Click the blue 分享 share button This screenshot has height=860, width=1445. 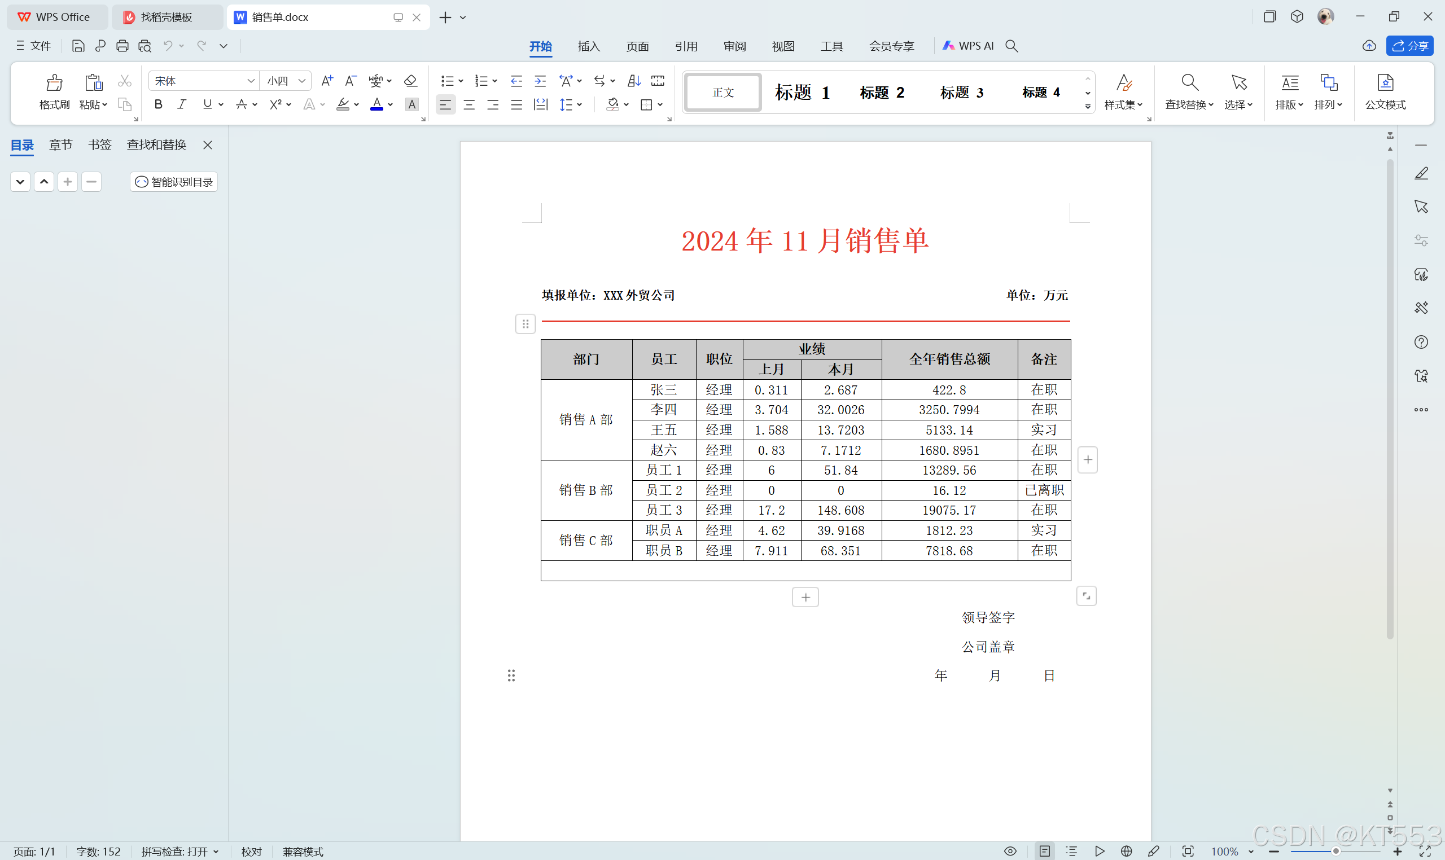1409,46
